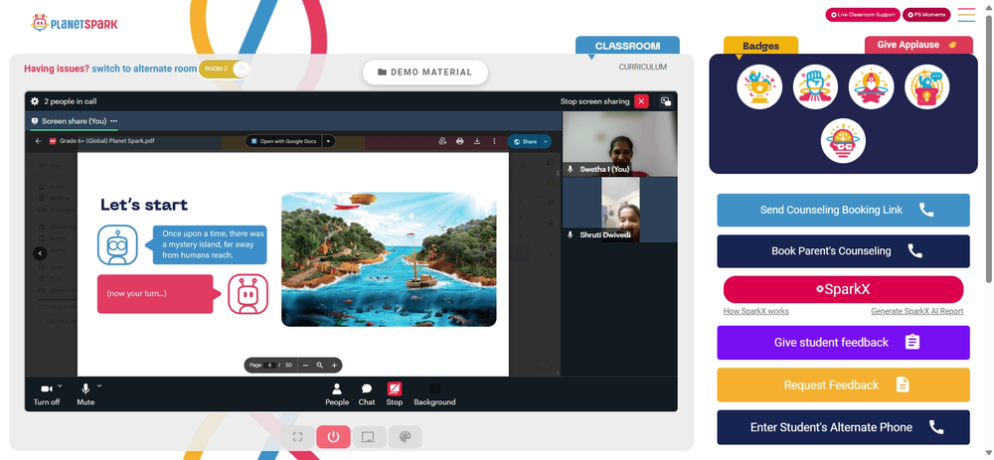Viewport: 994px width, 460px height.
Task: Award the trophy star badge
Action: [759, 86]
